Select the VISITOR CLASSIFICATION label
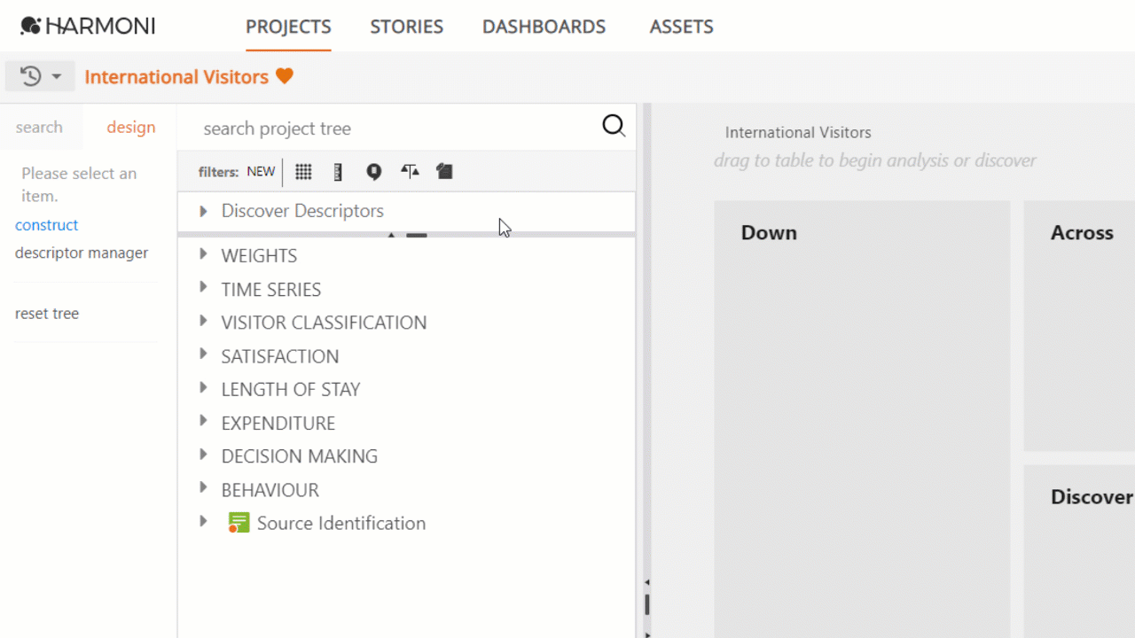The image size is (1135, 638). point(324,323)
